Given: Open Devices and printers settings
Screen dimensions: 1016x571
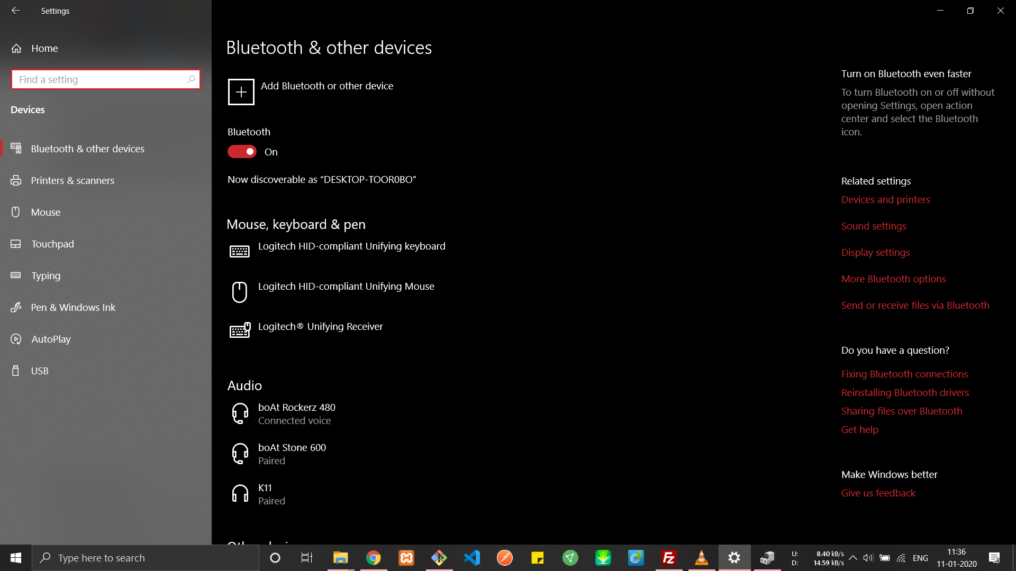Looking at the screenshot, I should pyautogui.click(x=885, y=199).
